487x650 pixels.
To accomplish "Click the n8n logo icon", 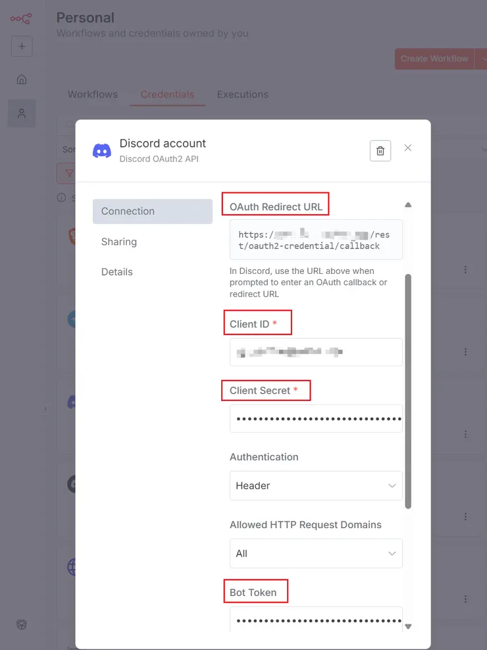I will pos(21,18).
